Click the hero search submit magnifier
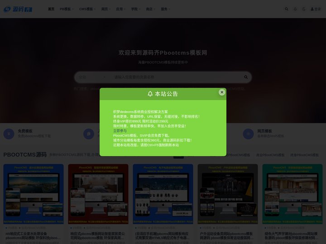Screen dimensions: 326x244 [246, 77]
